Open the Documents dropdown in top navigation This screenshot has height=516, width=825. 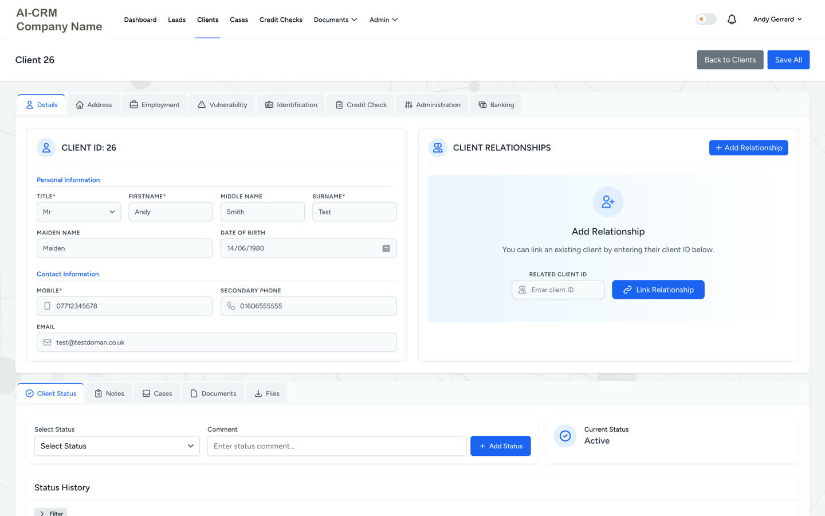pos(335,19)
